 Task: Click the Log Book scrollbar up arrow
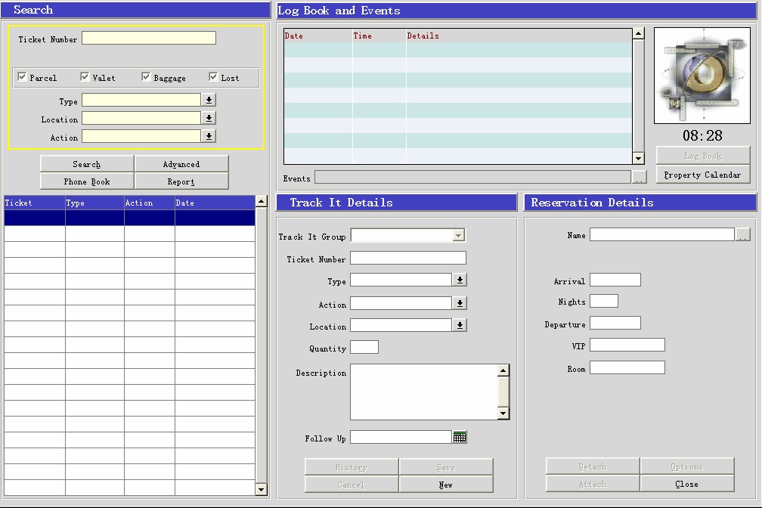click(639, 33)
